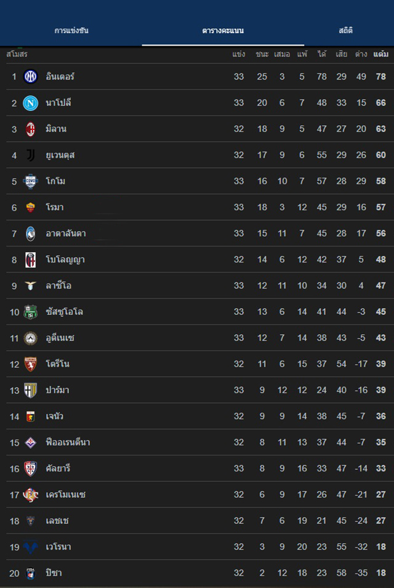Screen dimensions: 394x588
Task: Open the ลาซีโอ team page
Action: coord(58,286)
